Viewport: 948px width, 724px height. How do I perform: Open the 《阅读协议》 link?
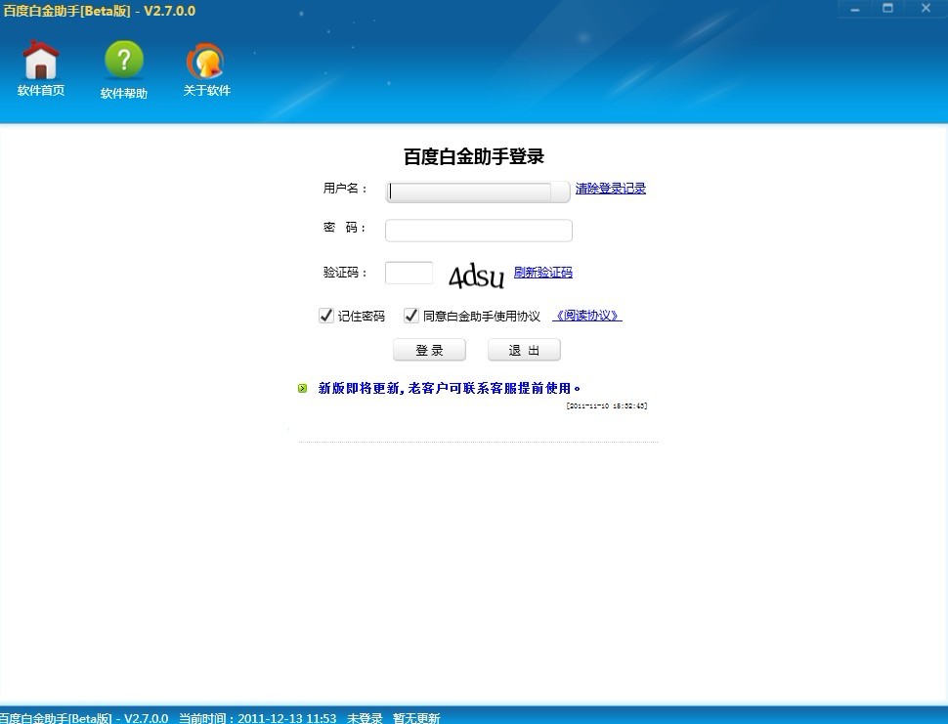pyautogui.click(x=587, y=316)
